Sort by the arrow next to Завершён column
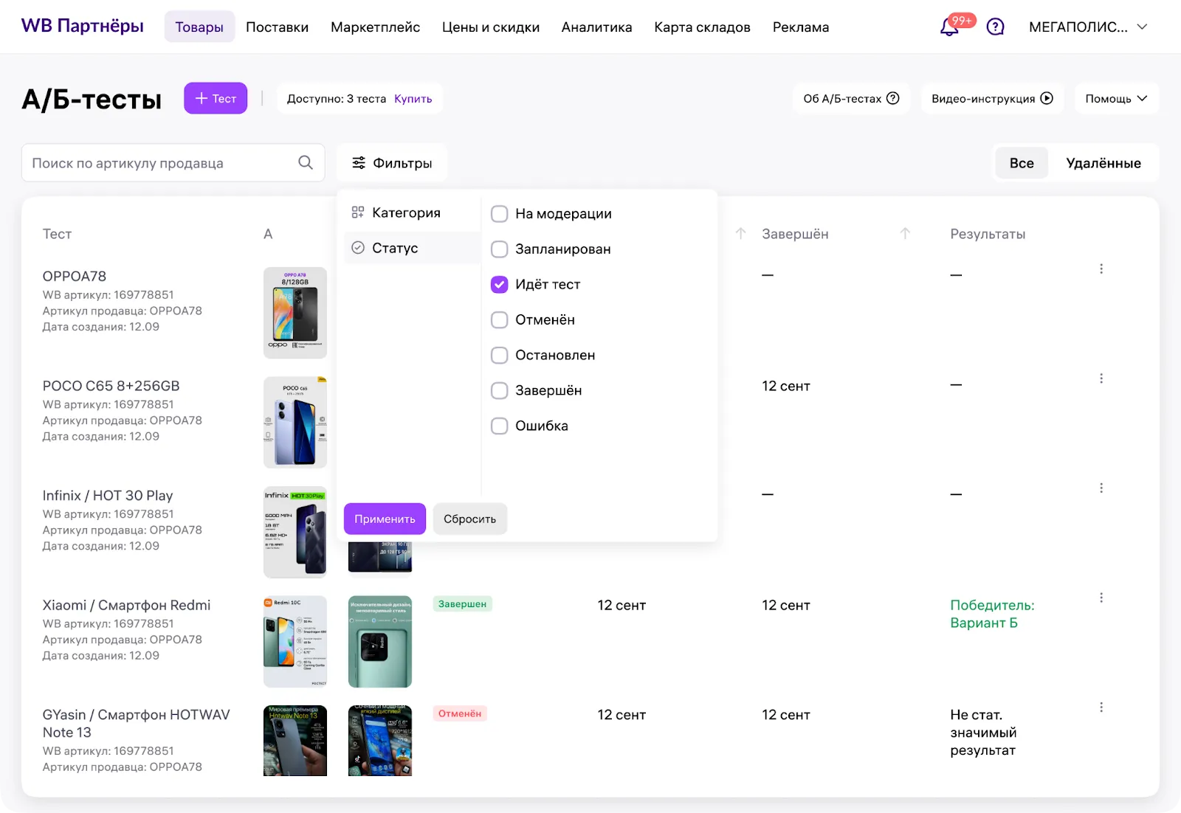1181x813 pixels. [x=905, y=234]
